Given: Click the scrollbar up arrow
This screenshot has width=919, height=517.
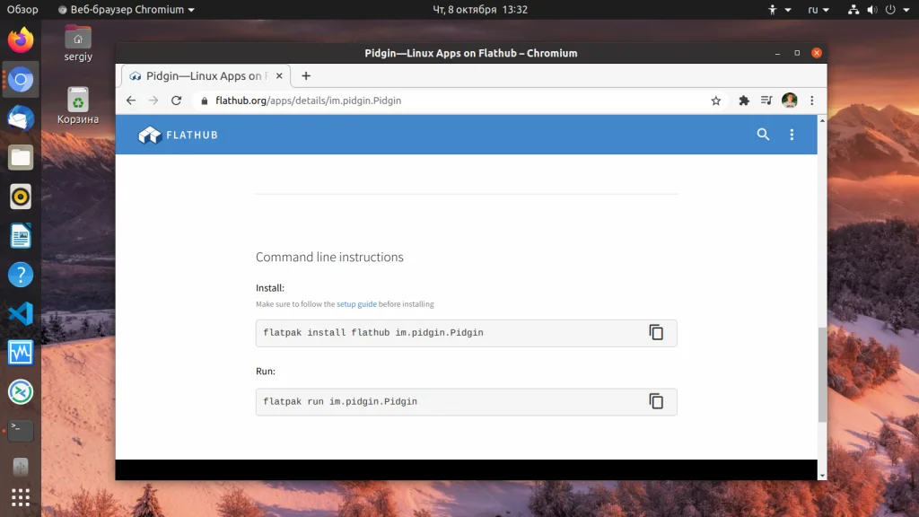Looking at the screenshot, I should (822, 120).
